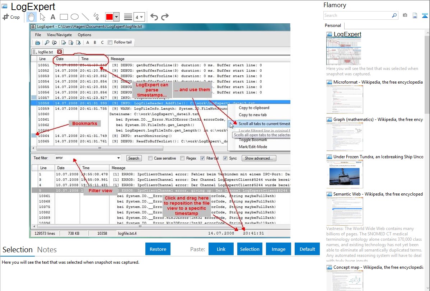Click the blue Selection paste button
Image resolution: width=430 pixels, height=291 pixels.
coord(250,249)
